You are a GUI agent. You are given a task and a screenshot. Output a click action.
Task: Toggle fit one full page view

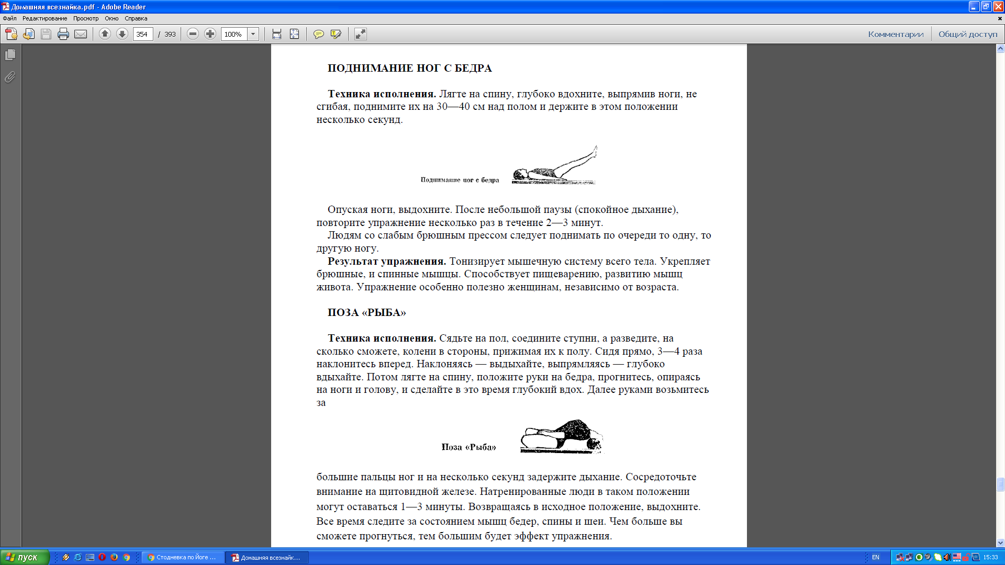coord(295,34)
